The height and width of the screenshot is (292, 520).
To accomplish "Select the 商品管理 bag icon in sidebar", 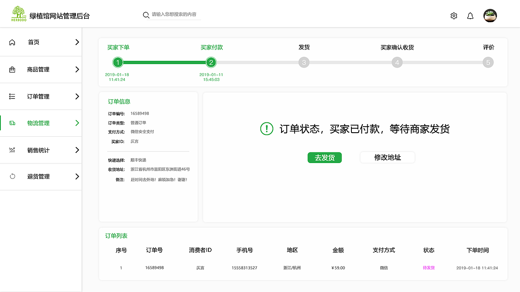I will (x=12, y=69).
